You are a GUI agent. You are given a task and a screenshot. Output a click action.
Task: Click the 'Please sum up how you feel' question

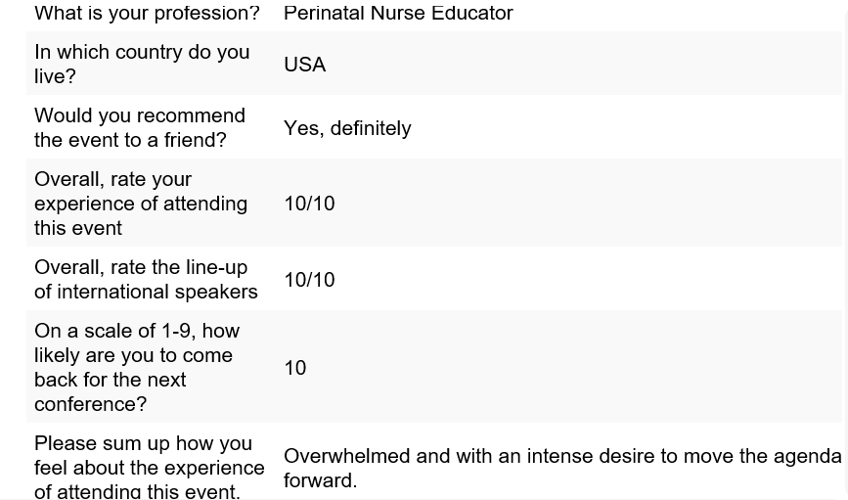(x=150, y=468)
